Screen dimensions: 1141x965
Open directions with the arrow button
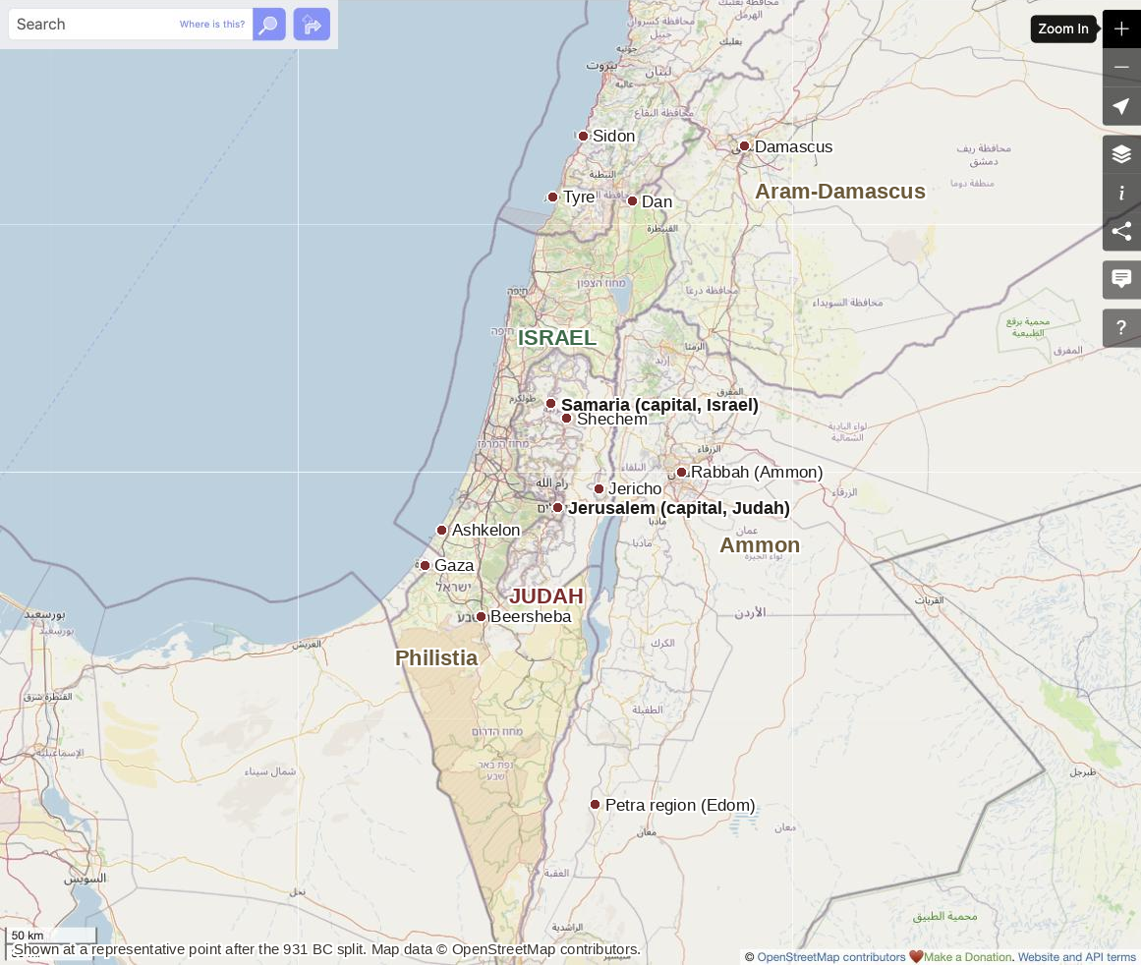[x=312, y=25]
